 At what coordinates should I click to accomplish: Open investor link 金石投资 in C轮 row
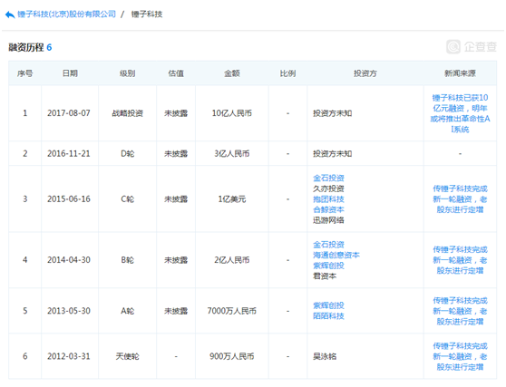pyautogui.click(x=328, y=178)
